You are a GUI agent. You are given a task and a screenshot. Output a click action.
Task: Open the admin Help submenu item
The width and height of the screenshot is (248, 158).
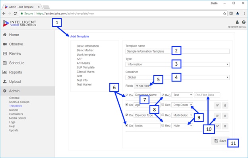(12, 126)
